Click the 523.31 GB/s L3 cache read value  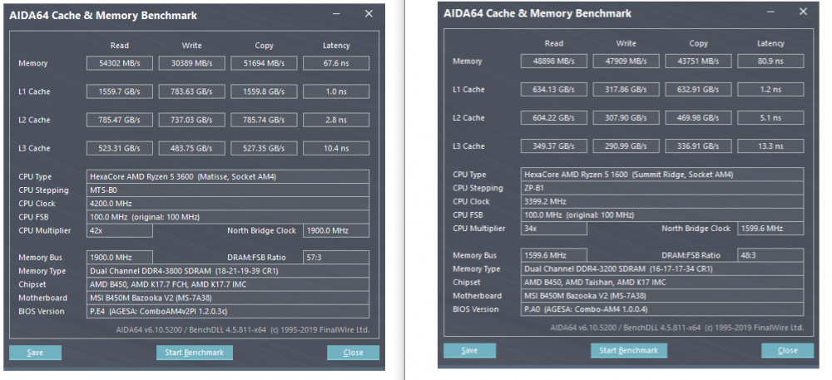tap(120, 148)
